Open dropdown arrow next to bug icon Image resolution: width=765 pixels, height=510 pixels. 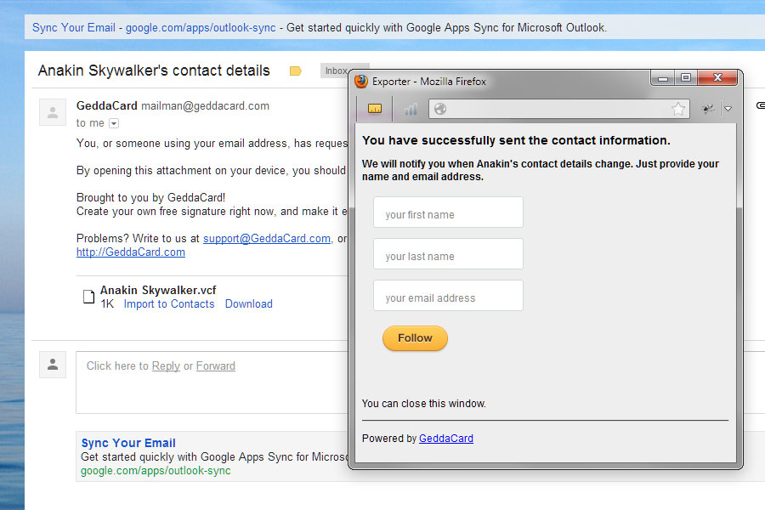(728, 109)
